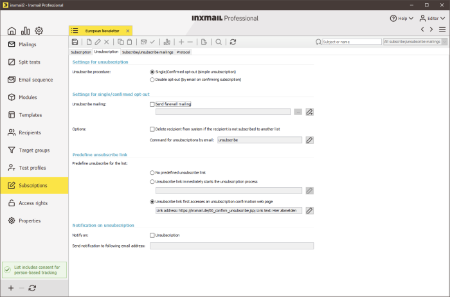Select Unsubscribe link immediately starts process
This screenshot has width=450, height=297.
[x=152, y=182]
